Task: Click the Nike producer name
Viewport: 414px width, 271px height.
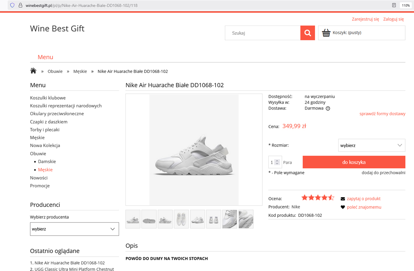Action: tap(296, 207)
